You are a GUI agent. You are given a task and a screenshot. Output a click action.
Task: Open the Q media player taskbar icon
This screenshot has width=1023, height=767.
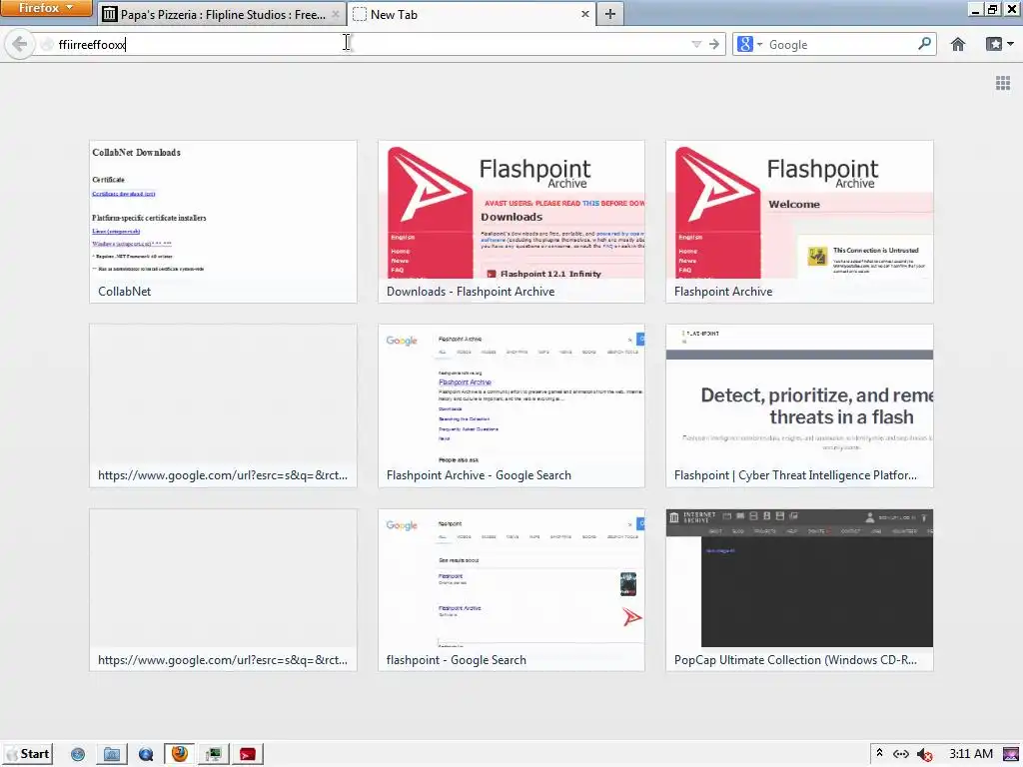click(x=146, y=754)
